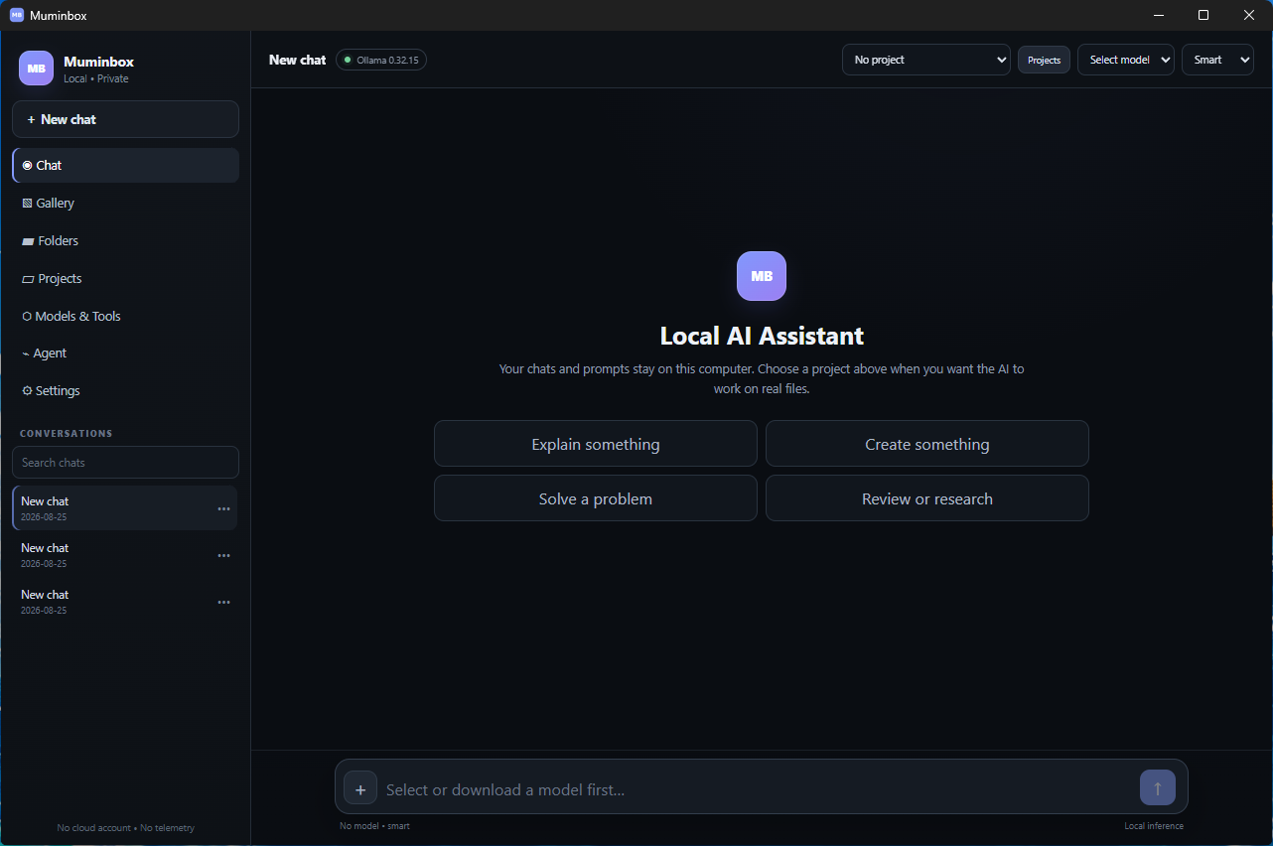Start a chat with + New chat
The height and width of the screenshot is (846, 1273).
125,119
